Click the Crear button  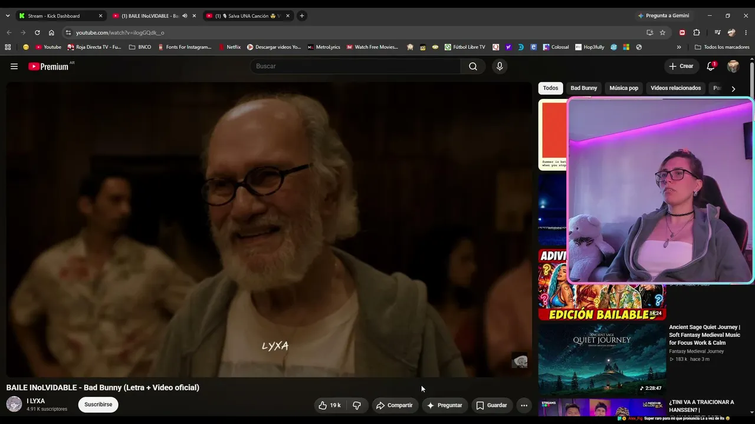pos(681,67)
